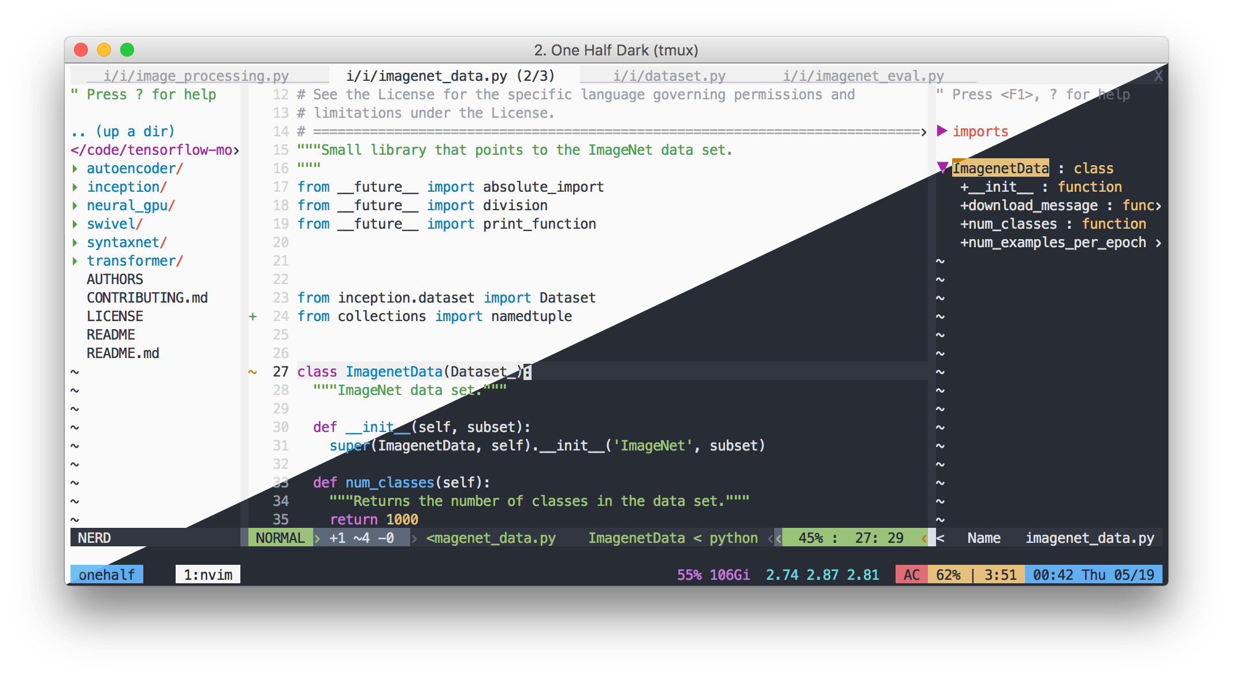The image size is (1233, 678).
Task: Switch to image_processing.py tab
Action: 196,76
